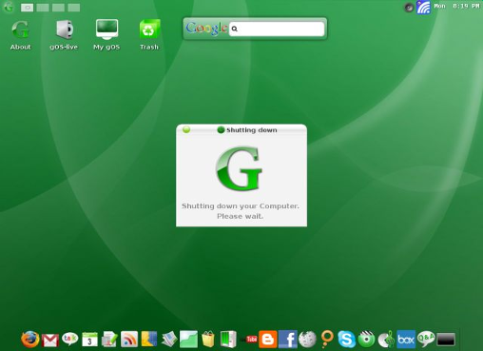Select the highlighted first workspace in pager

pos(27,8)
